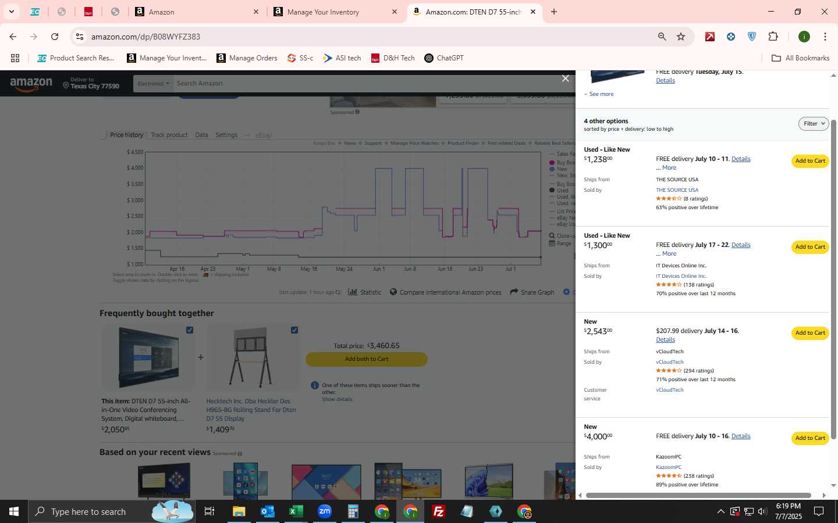Open Calculator from the taskbar

pos(353,511)
